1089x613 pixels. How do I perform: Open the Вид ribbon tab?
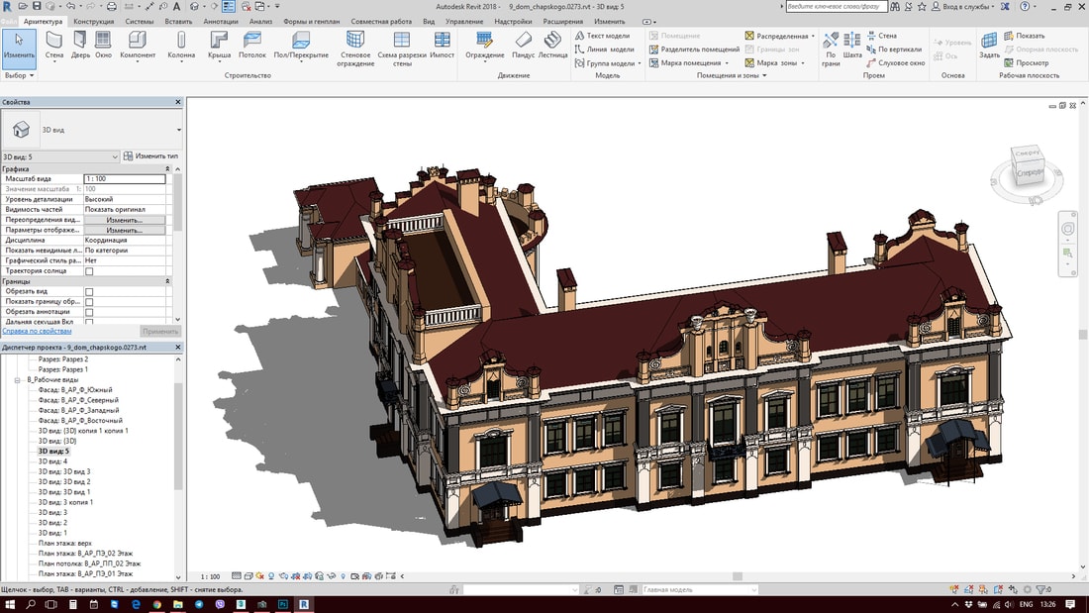pos(428,21)
